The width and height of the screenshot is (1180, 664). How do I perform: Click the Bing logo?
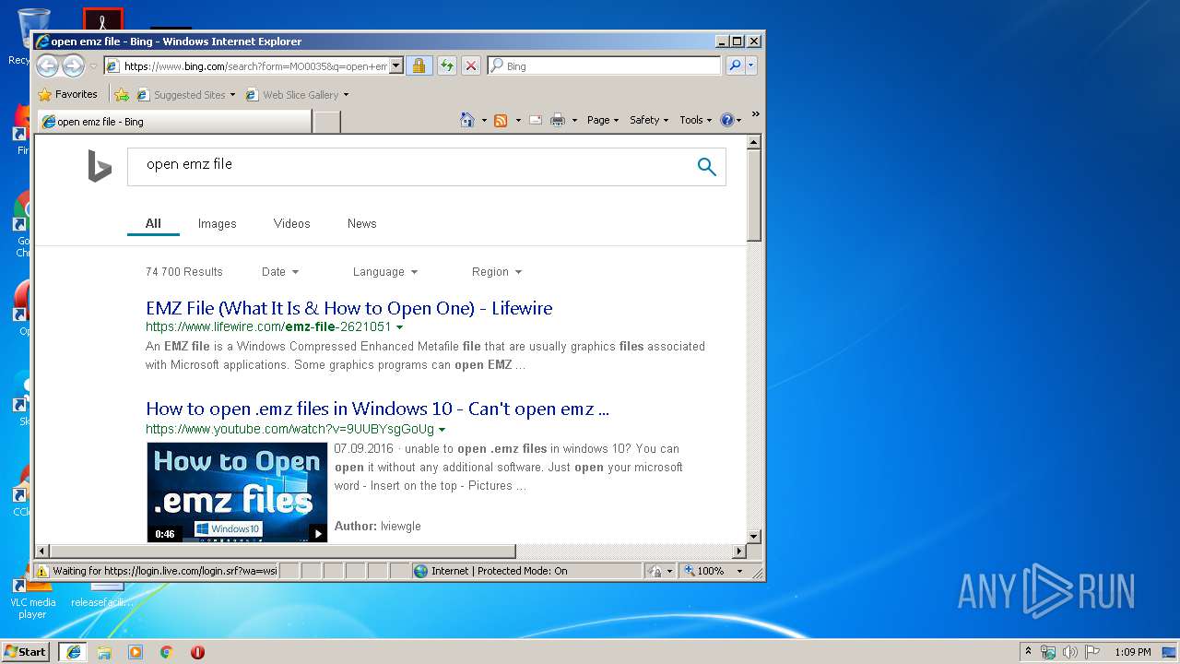coord(100,167)
